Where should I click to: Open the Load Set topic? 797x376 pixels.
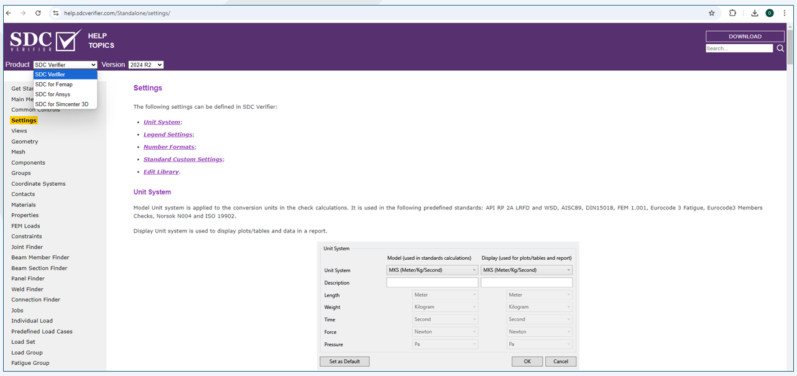click(24, 342)
